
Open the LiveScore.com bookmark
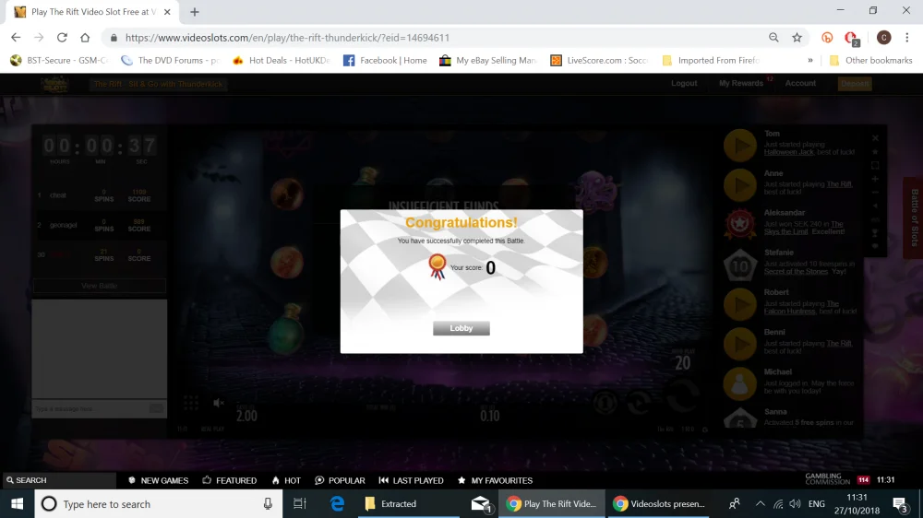pyautogui.click(x=599, y=60)
